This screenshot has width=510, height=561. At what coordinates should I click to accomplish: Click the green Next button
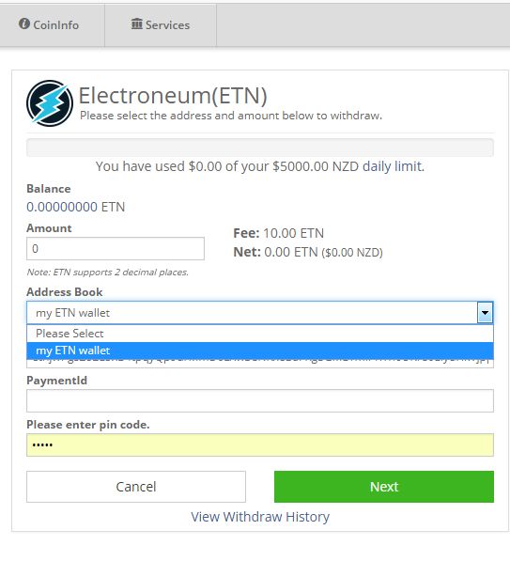(384, 487)
